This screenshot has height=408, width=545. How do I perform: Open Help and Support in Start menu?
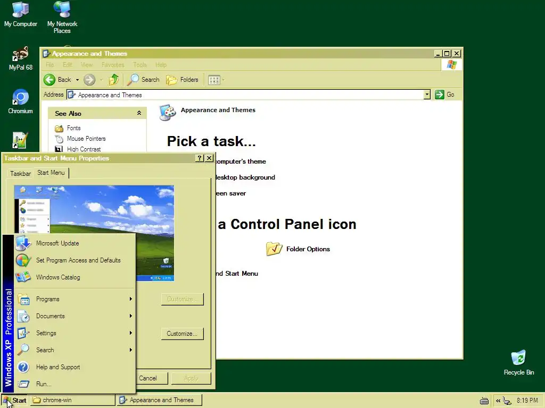point(75,367)
